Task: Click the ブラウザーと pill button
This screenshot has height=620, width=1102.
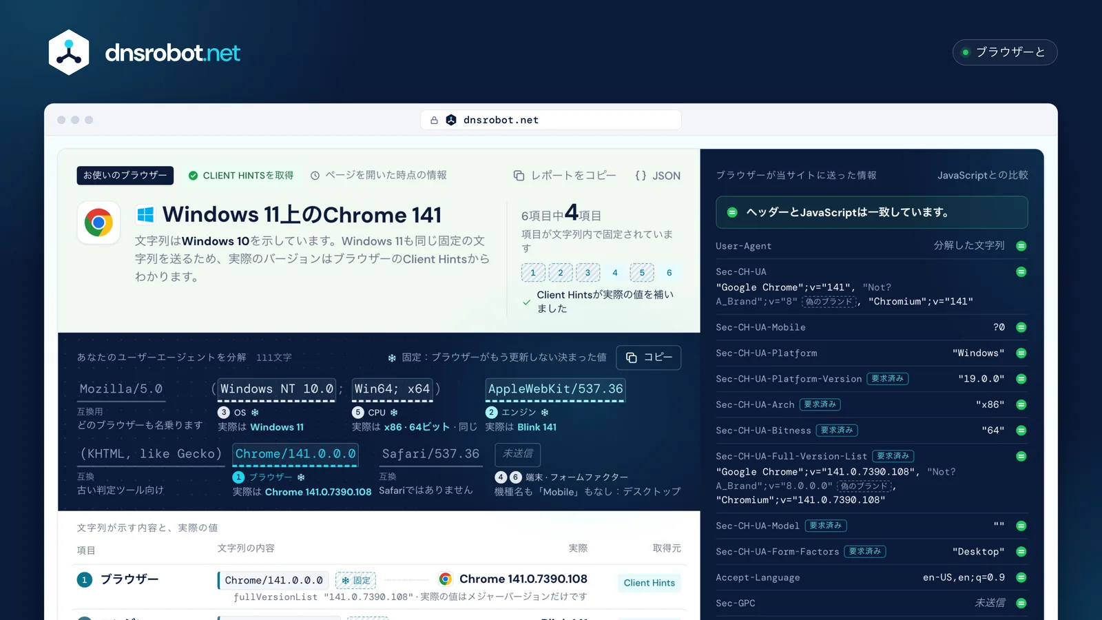Action: (1005, 52)
